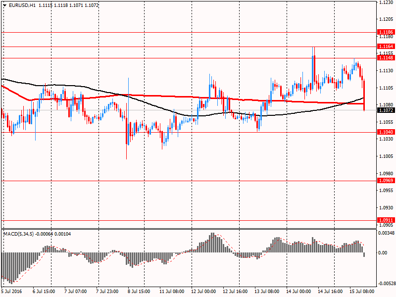Select the 1.1164 red price level label
Screen dimensions: 396x297
tap(386, 46)
